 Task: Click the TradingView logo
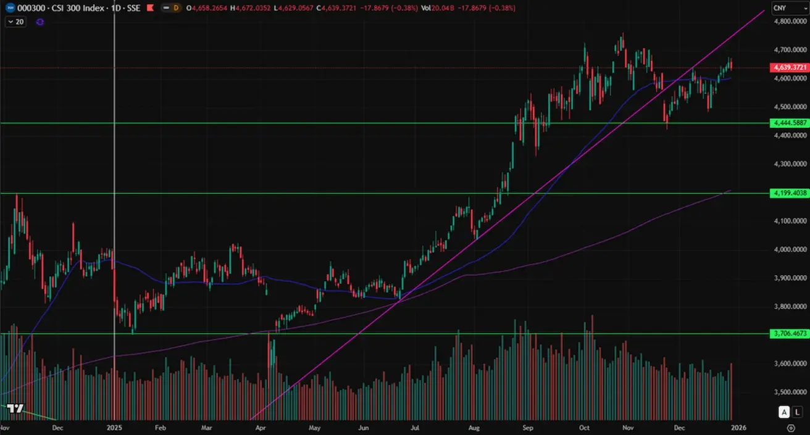click(15, 409)
